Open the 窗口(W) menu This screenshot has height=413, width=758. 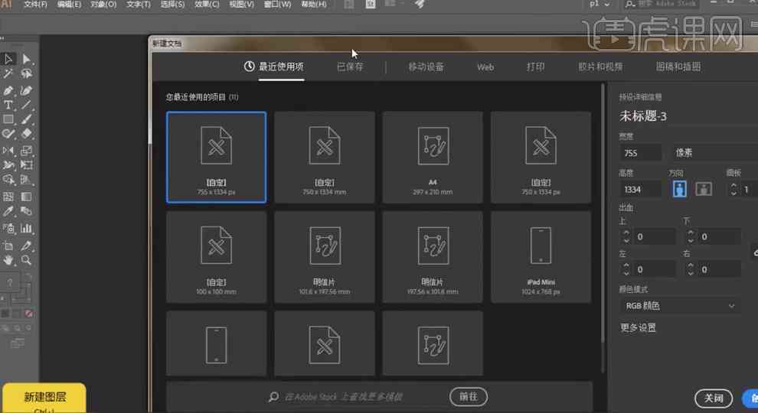[277, 5]
